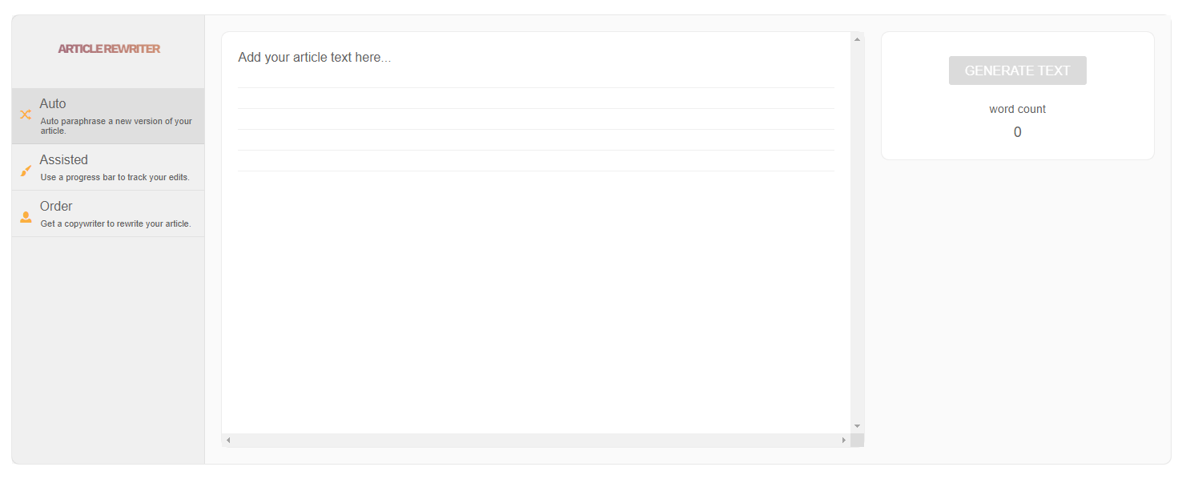Viewport: 1182px width, 479px height.
Task: Click the horizontal scrollbar track below the editor
Action: 536,441
